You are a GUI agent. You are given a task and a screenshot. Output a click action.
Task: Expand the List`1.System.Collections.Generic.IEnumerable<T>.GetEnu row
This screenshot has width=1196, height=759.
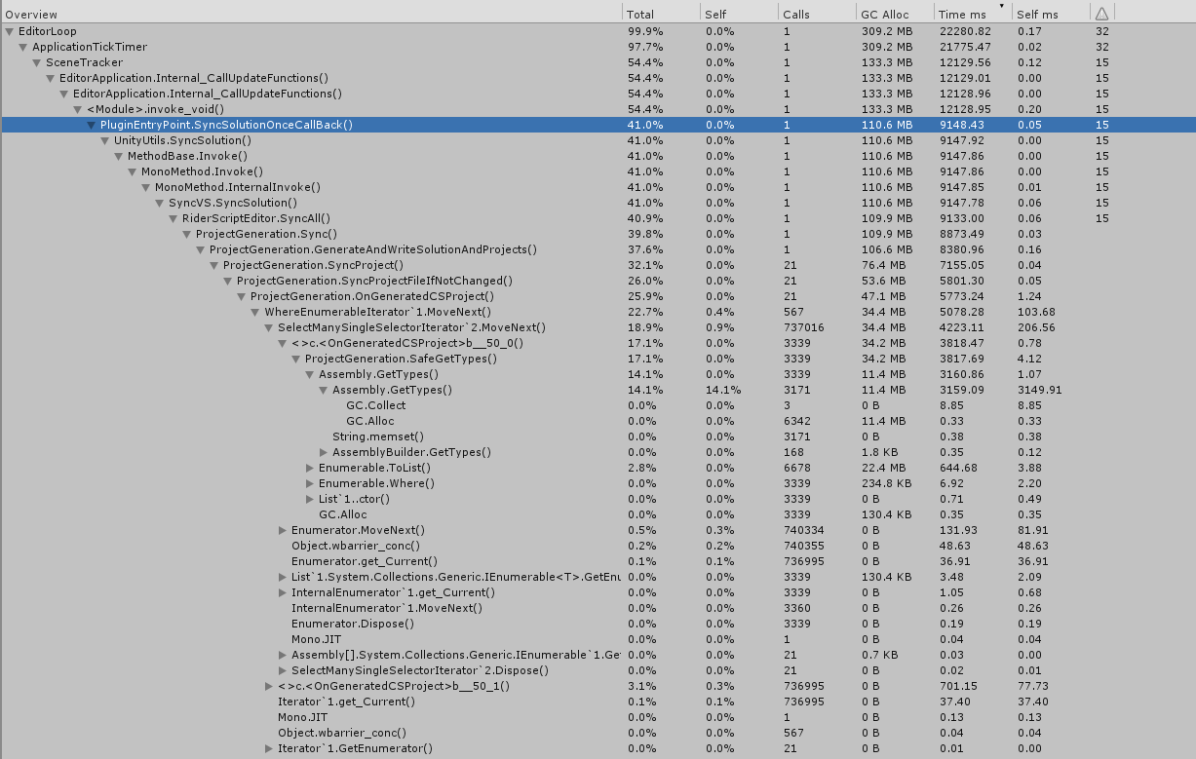click(x=283, y=577)
